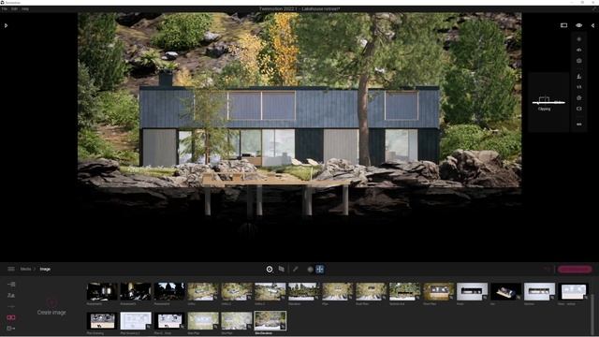599x337 pixels.
Task: Click the icon below VR in eye menu
Action: 579,97
